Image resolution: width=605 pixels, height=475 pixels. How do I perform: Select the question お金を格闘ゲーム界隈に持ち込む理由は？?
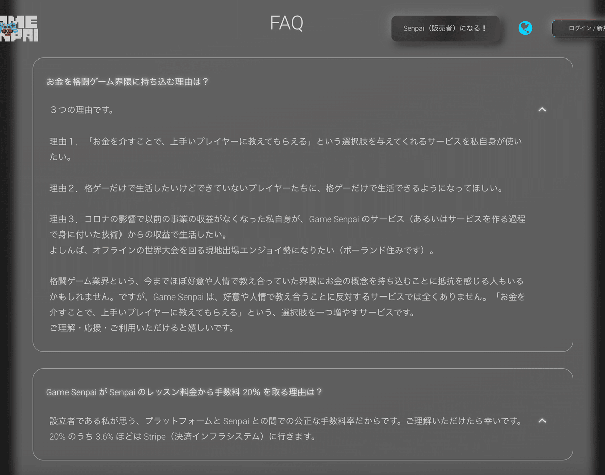click(x=128, y=81)
